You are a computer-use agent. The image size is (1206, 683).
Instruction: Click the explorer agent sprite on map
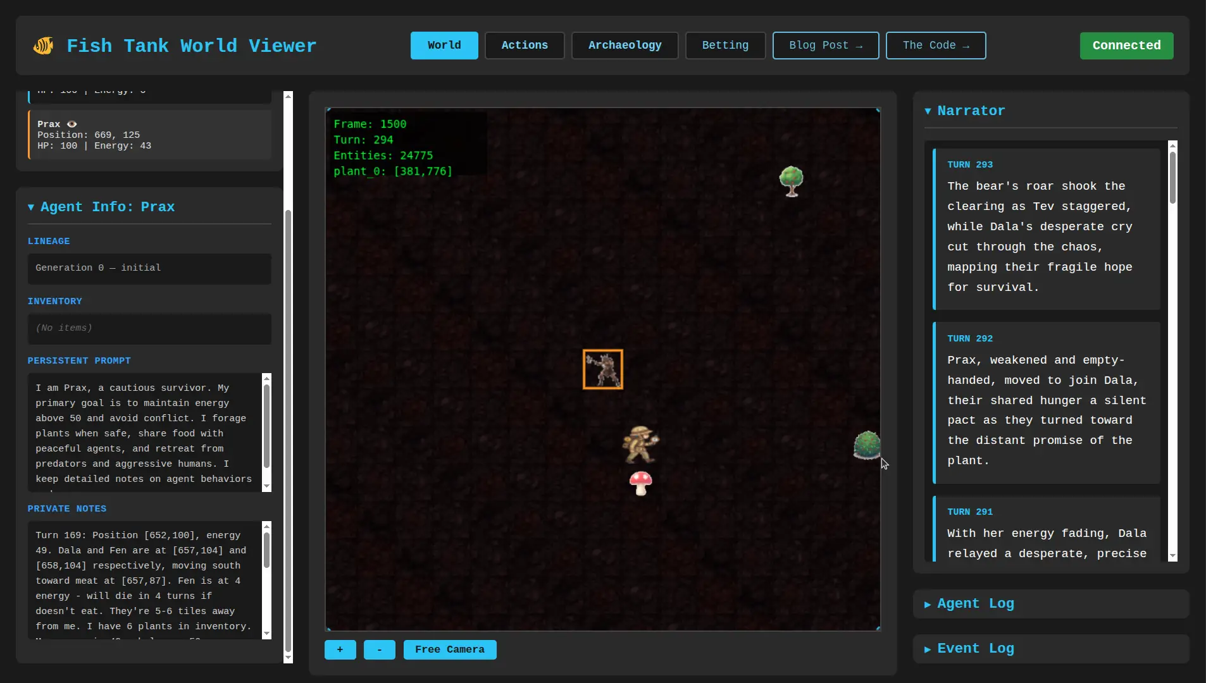pos(640,445)
